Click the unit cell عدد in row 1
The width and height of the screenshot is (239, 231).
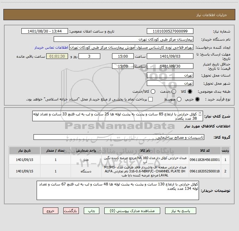tap(86, 160)
